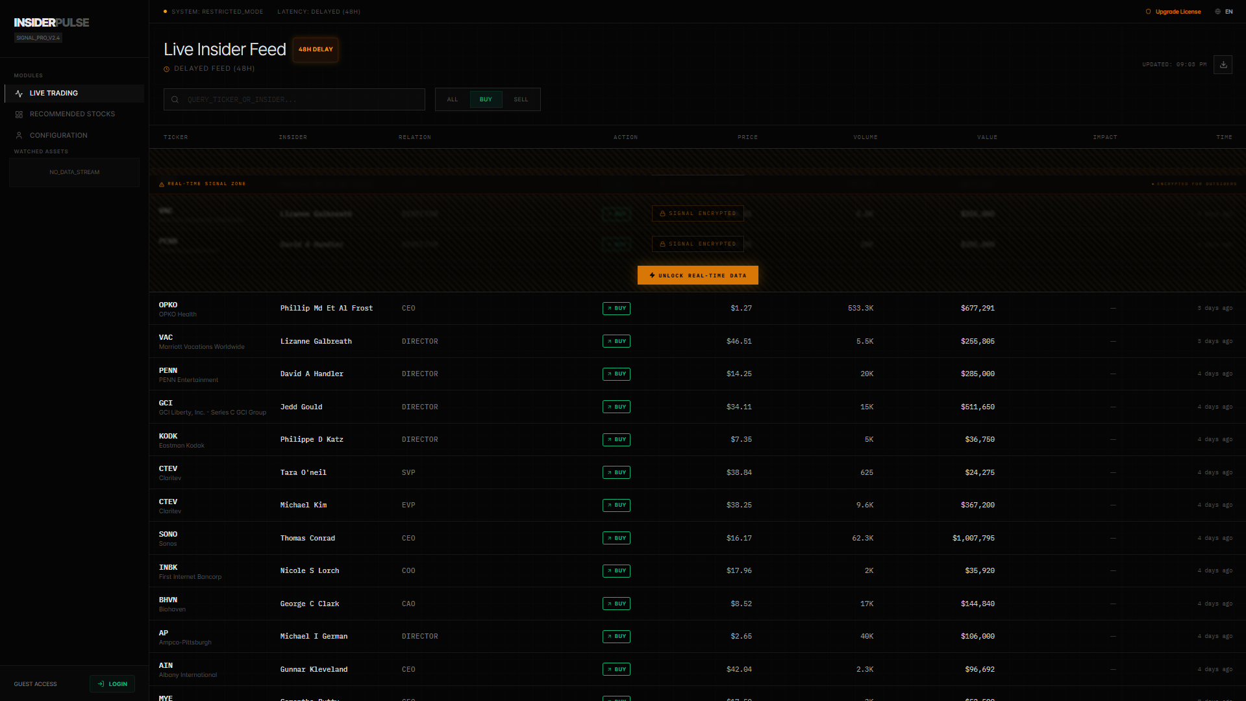The image size is (1246, 701).
Task: Click the InsiderPulse logo
Action: click(x=52, y=22)
